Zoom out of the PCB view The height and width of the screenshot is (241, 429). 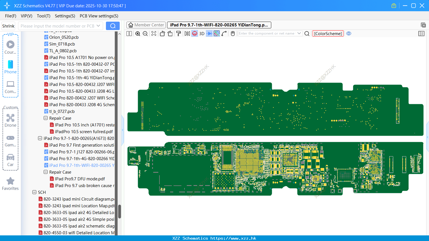(145, 33)
